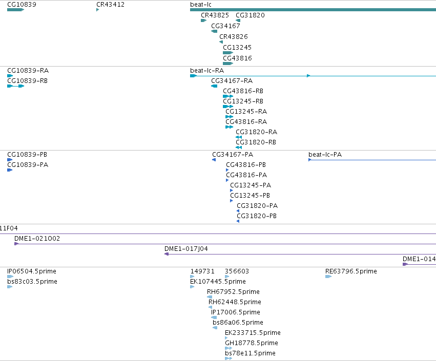Select the GH18778.5prime EST label
The width and height of the screenshot is (436, 361).
click(252, 343)
